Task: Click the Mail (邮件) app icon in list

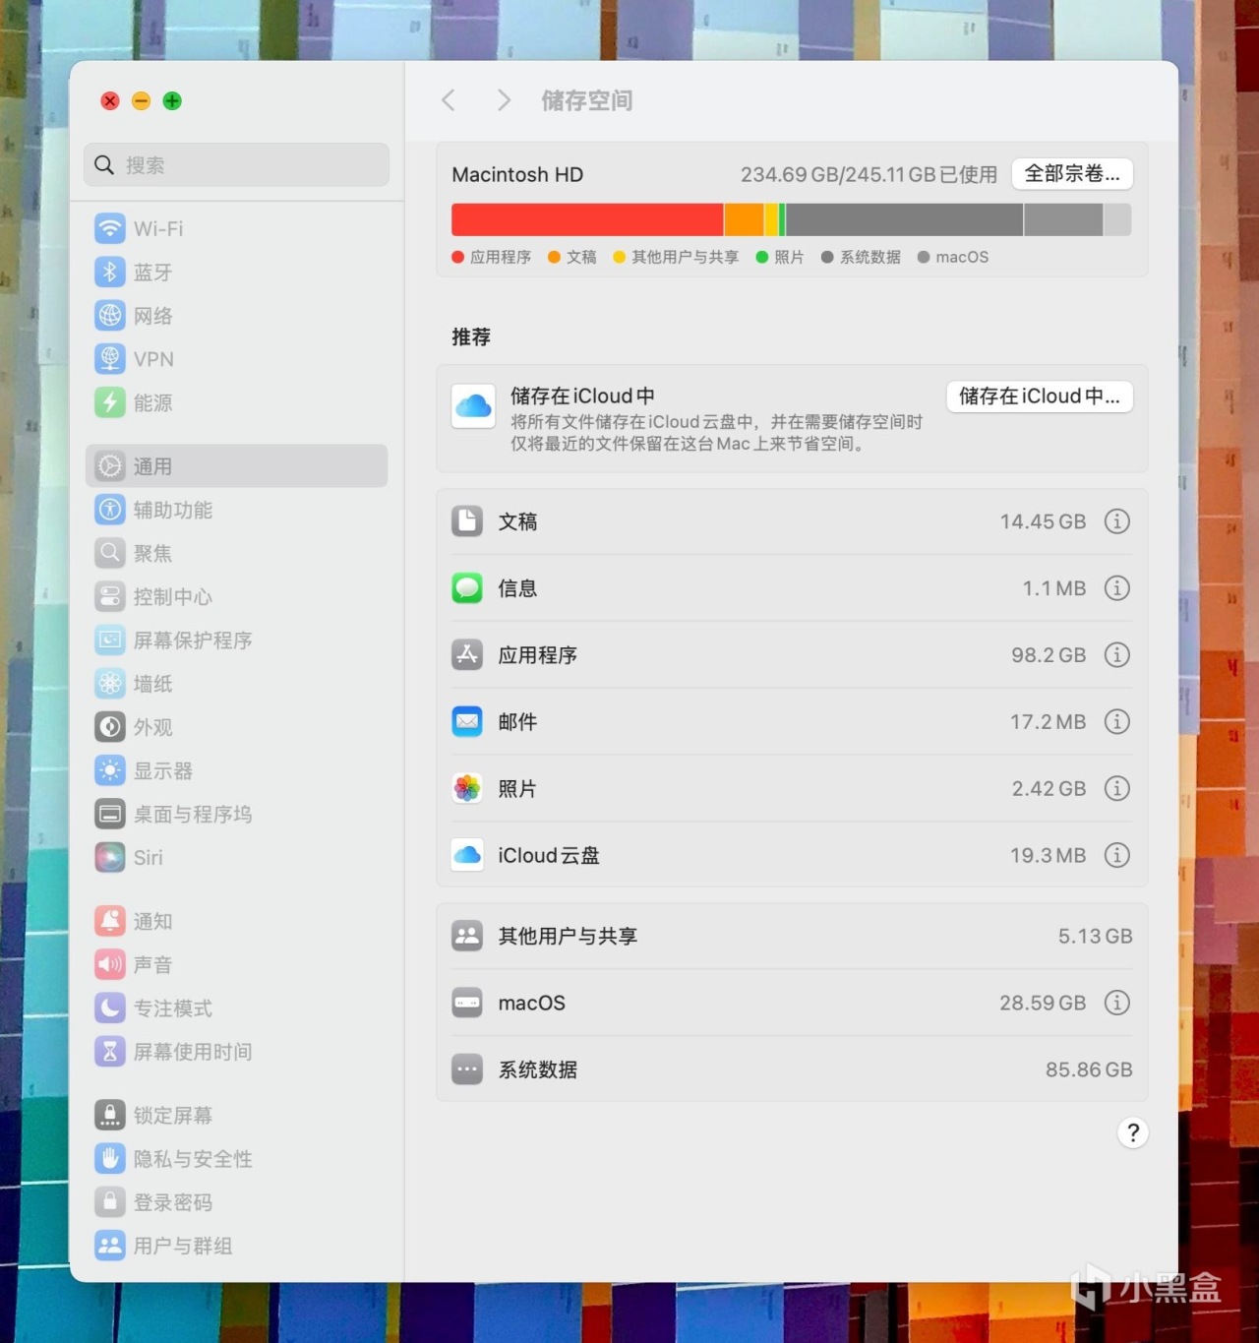Action: click(x=467, y=722)
